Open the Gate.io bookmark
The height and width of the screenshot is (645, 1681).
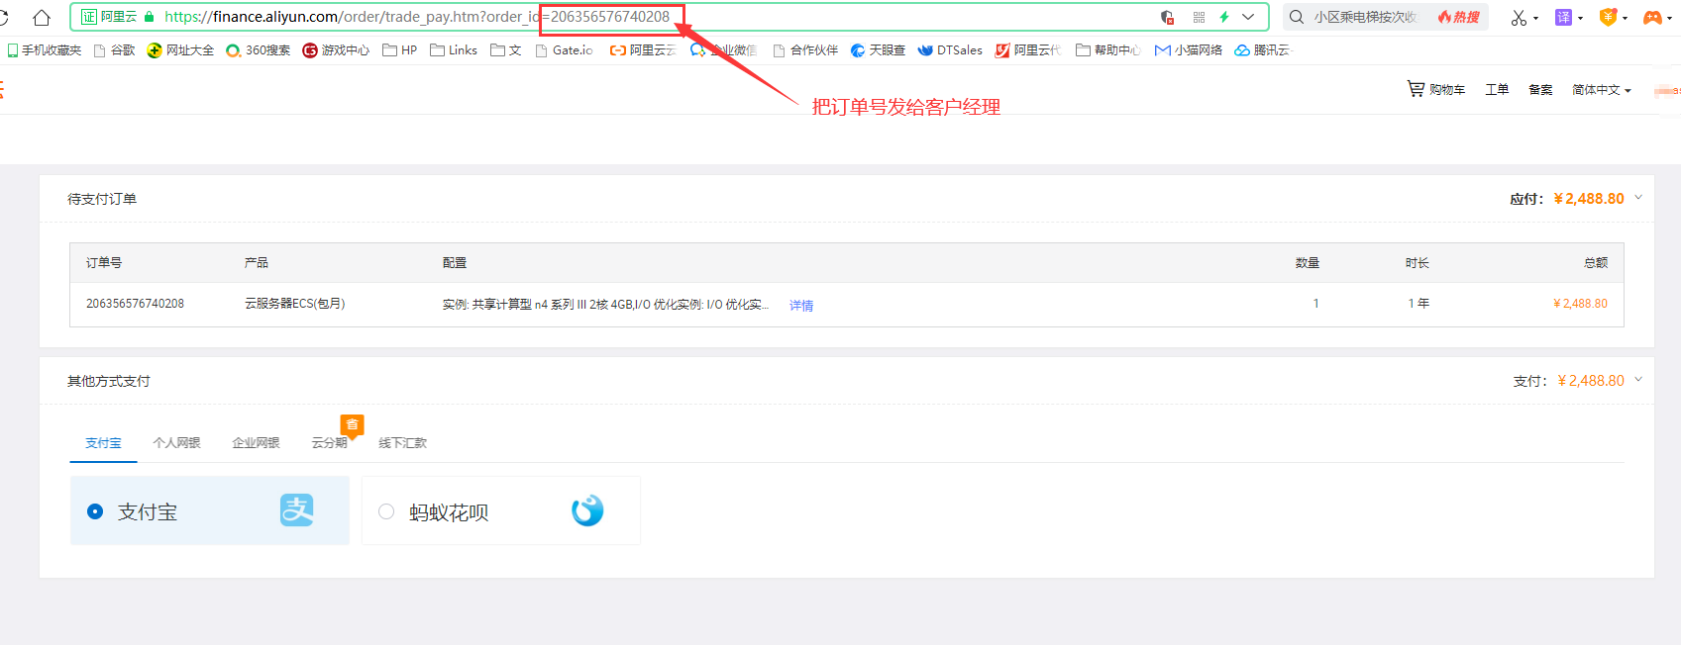[x=564, y=50]
